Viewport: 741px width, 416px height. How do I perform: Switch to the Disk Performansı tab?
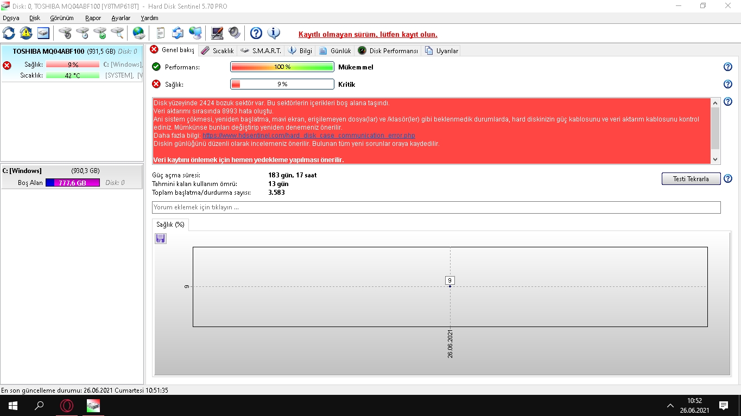[388, 50]
